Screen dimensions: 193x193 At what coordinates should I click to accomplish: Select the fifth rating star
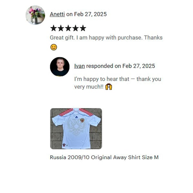coord(83,28)
